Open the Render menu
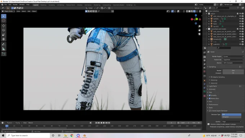The width and height of the screenshot is (245, 138). coord(15,5)
